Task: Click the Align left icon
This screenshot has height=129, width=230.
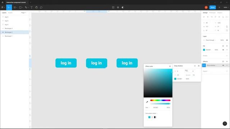Action: click(204, 17)
